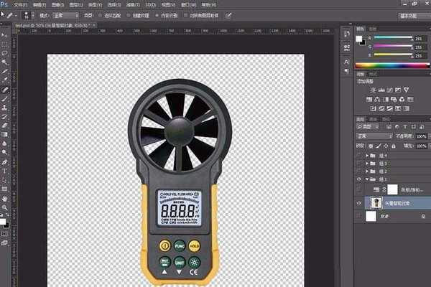Click the color spectrum ramp bar
The width and height of the screenshot is (431, 287).
(391, 65)
